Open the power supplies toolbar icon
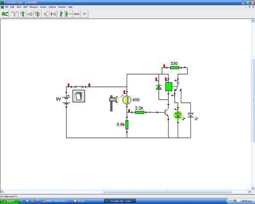Screen dimensions: 255x204 coord(22,14)
